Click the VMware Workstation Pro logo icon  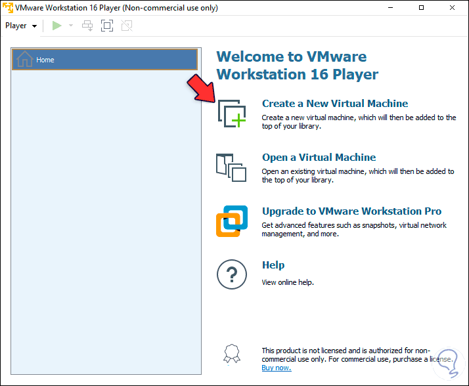[232, 221]
